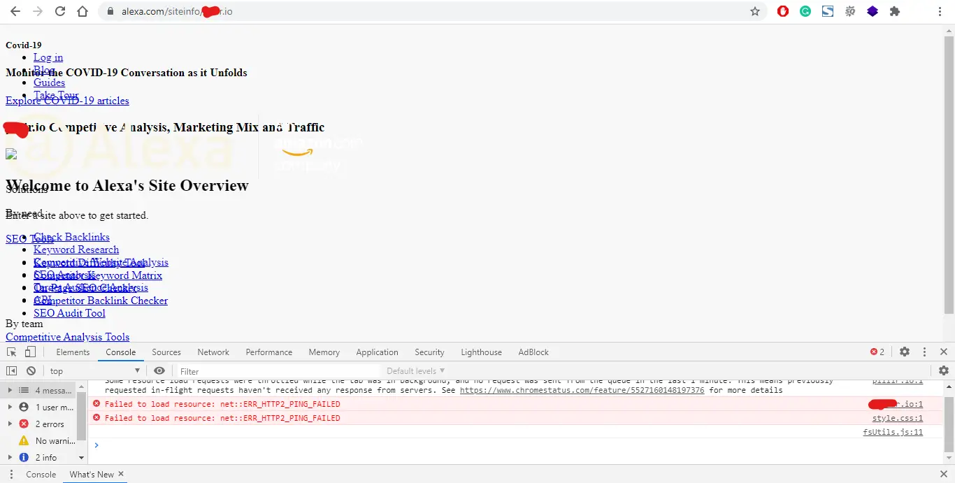
Task: Switch to the AdBlock tab
Action: pyautogui.click(x=533, y=352)
